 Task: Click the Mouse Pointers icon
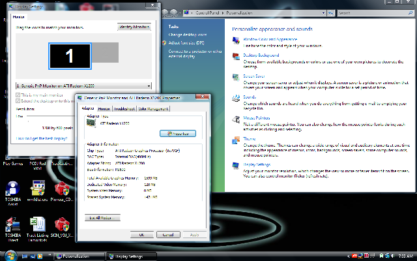point(236,120)
